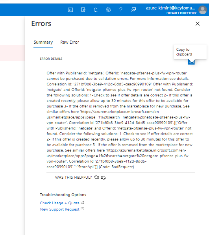This screenshot has height=235, width=209.
Task: Click the external icon beside Check Usage + Quota
Action: (82, 202)
